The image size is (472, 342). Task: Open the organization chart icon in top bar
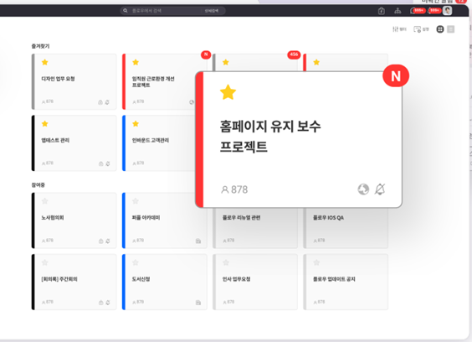point(398,11)
